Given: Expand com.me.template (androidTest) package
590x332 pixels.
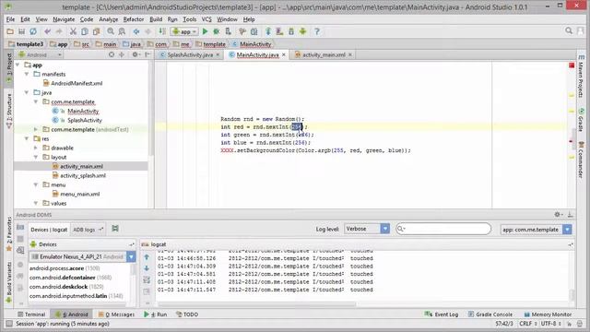Looking at the screenshot, I should (x=36, y=129).
